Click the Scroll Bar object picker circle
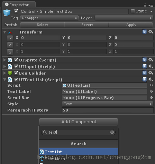 [x=151, y=98]
